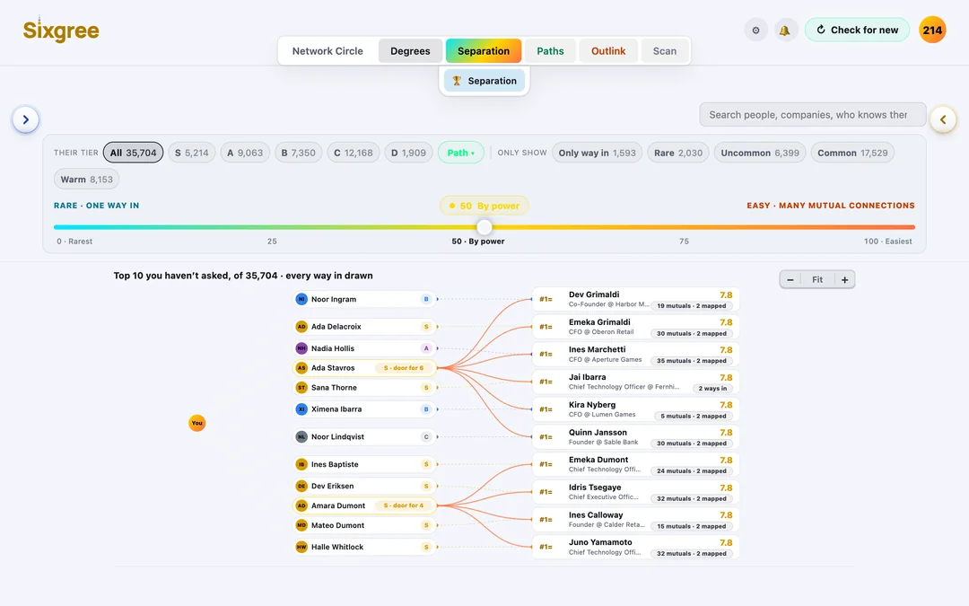Toggle the S 5,214 tier filter
Image resolution: width=969 pixels, height=606 pixels.
[x=192, y=153]
